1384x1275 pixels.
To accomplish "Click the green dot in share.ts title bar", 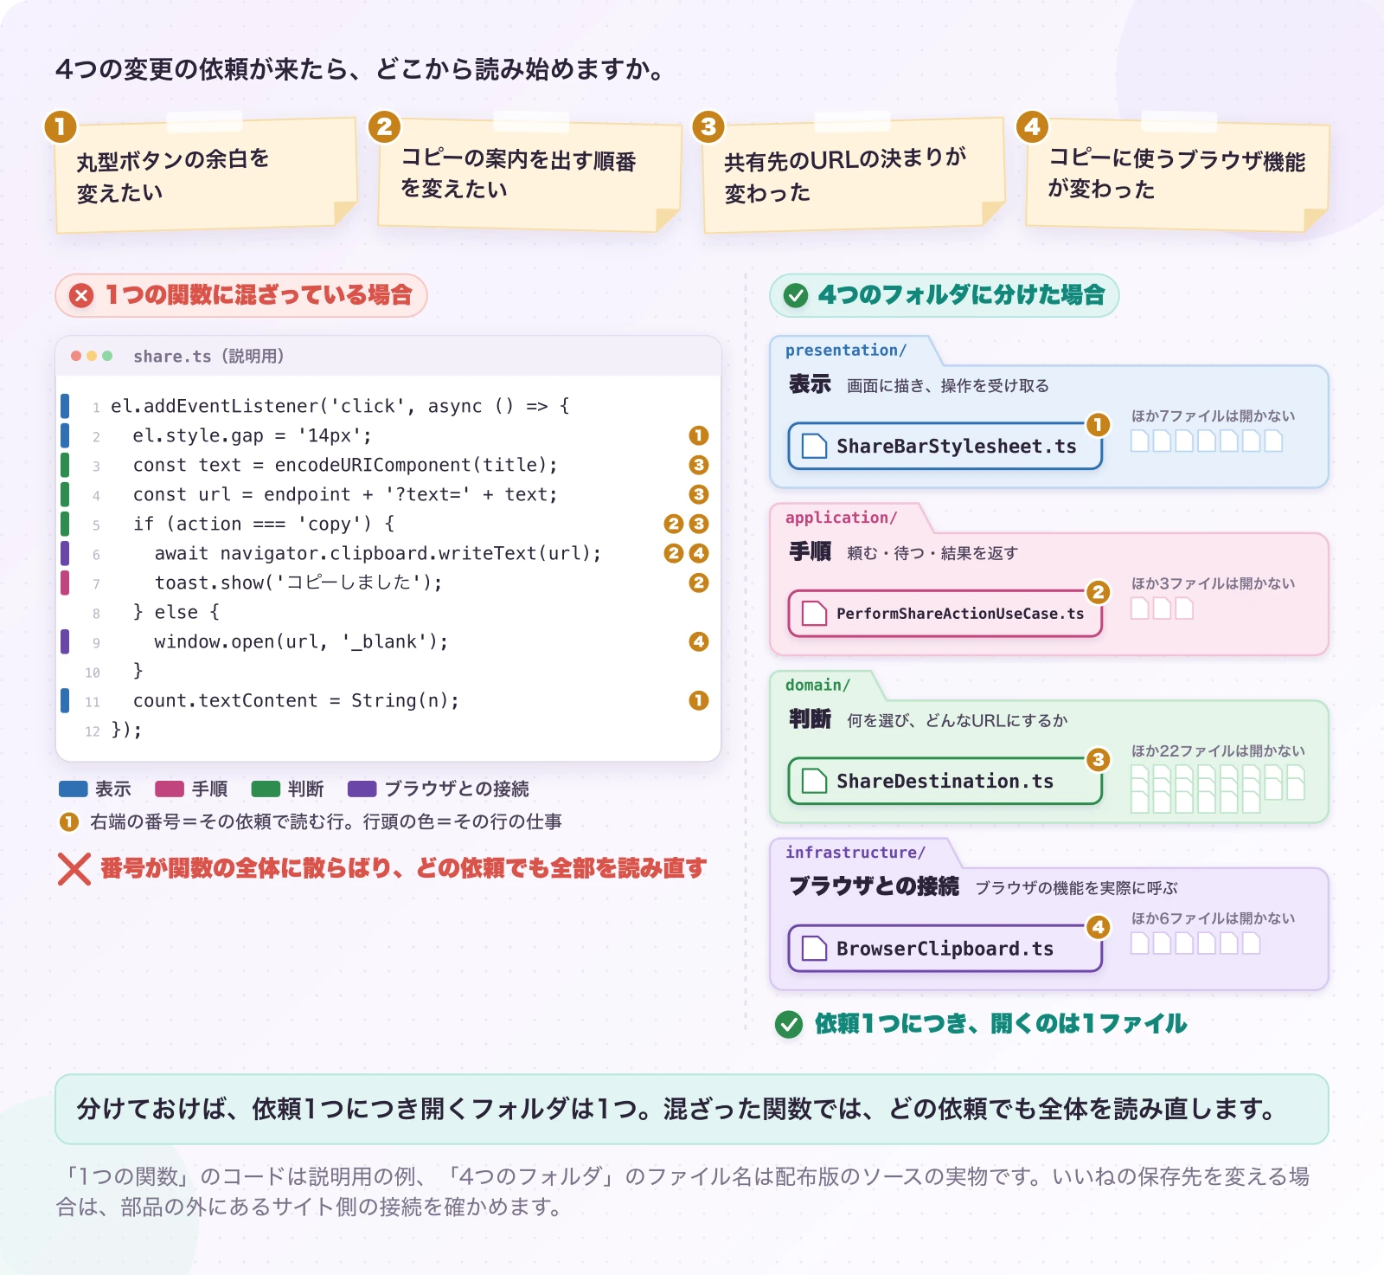I will point(107,356).
